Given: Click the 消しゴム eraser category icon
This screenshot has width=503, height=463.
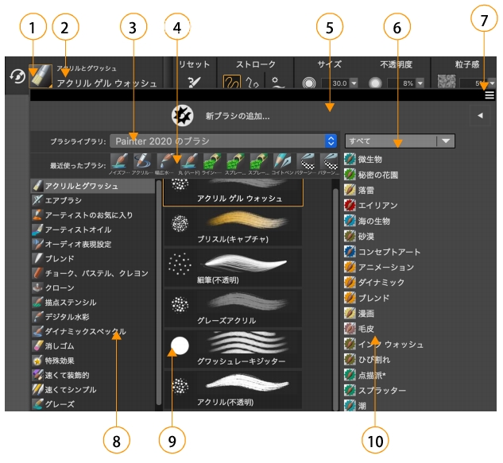Looking at the screenshot, I should click(x=37, y=345).
